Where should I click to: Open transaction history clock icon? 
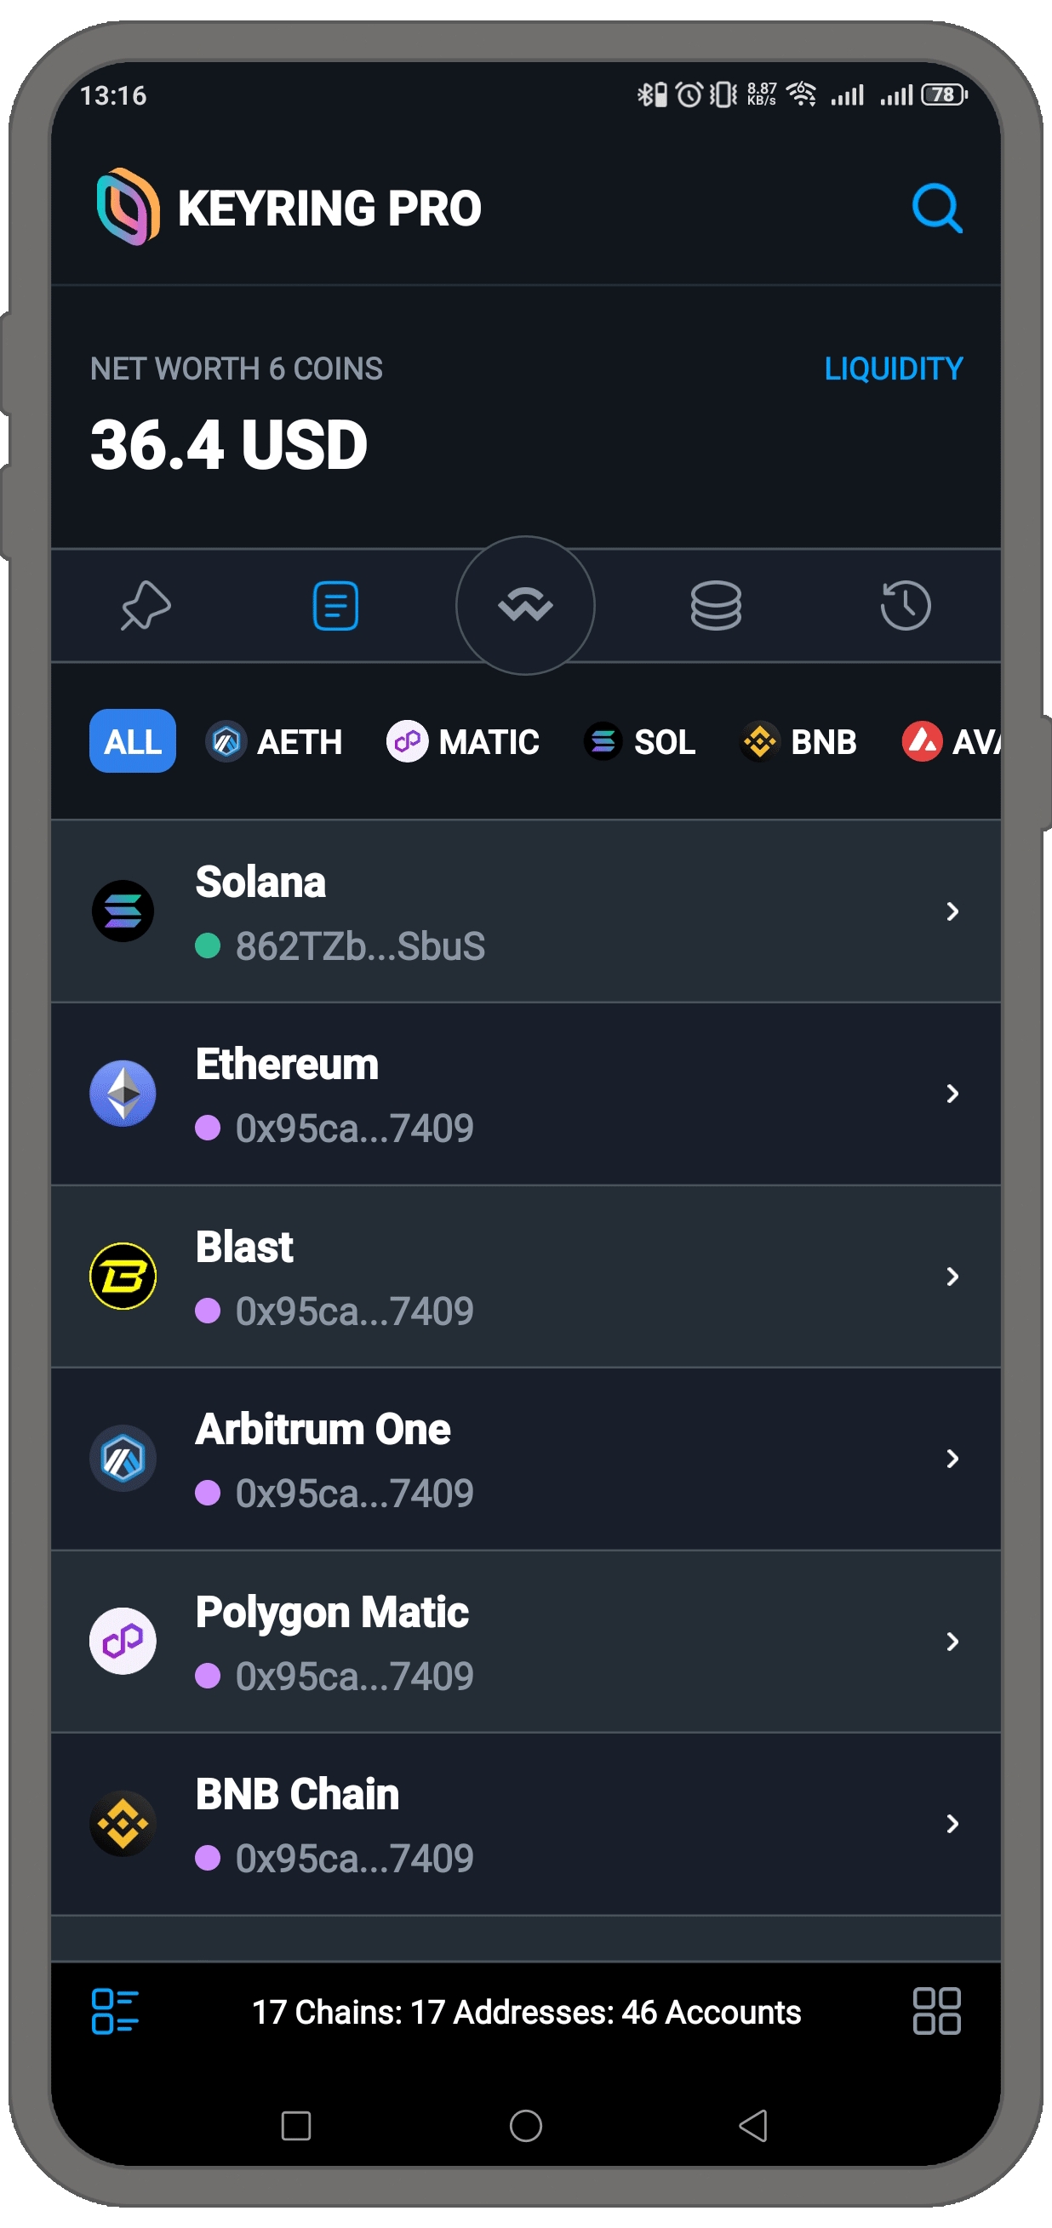(x=905, y=605)
